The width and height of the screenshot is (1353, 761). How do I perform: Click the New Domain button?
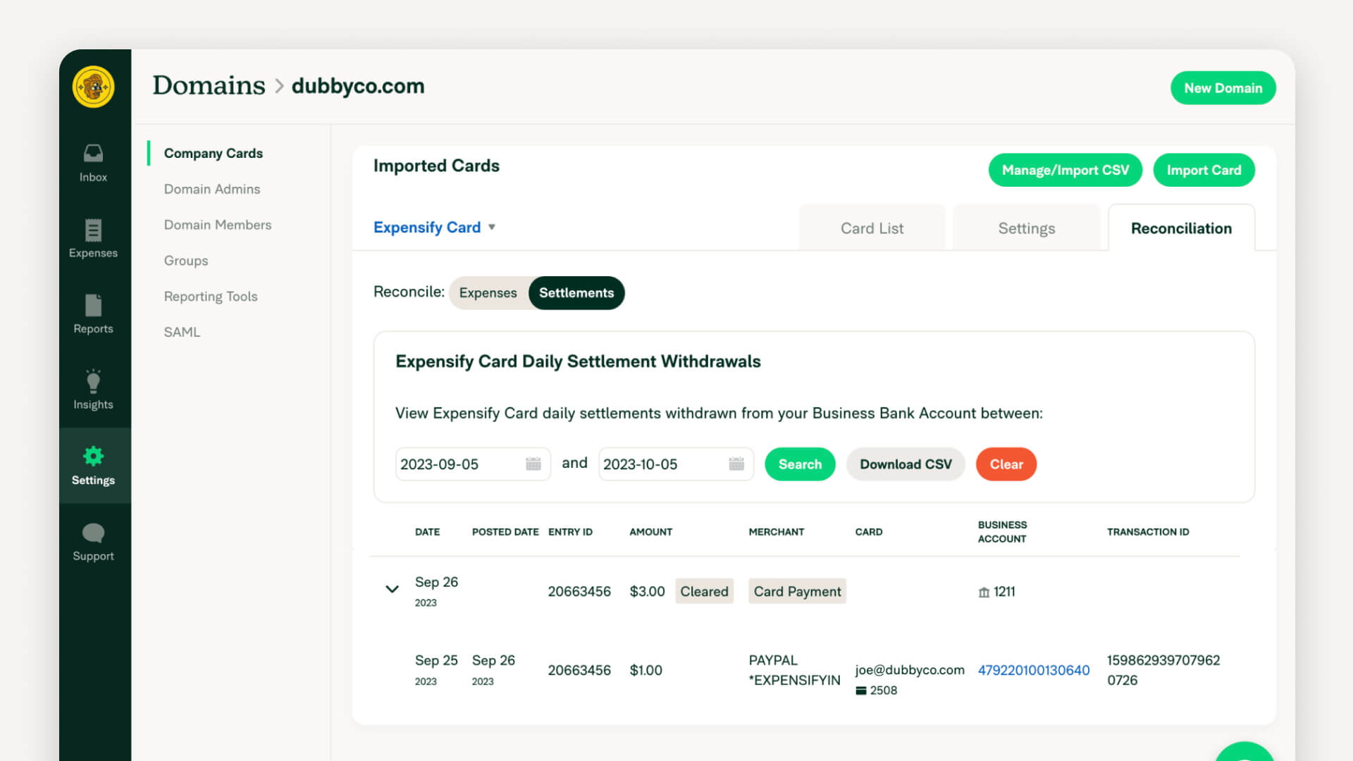[x=1223, y=87]
